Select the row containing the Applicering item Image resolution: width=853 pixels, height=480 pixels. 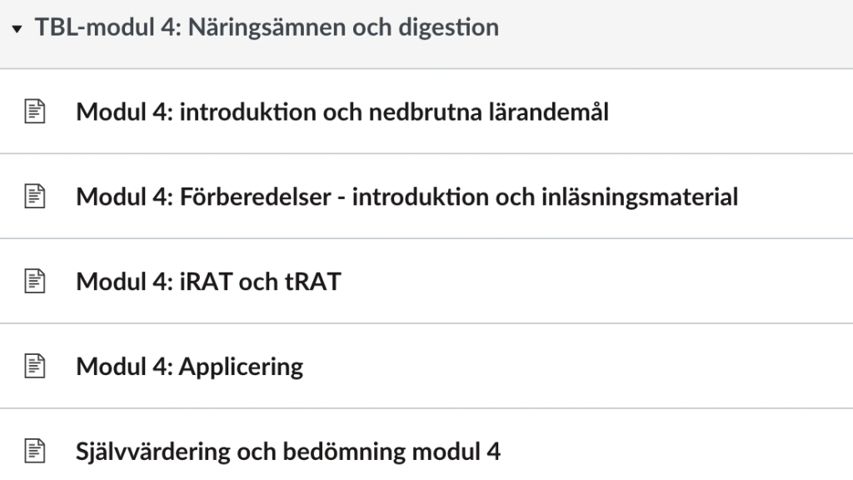click(x=426, y=367)
